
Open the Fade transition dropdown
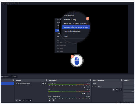click(x=107, y=83)
